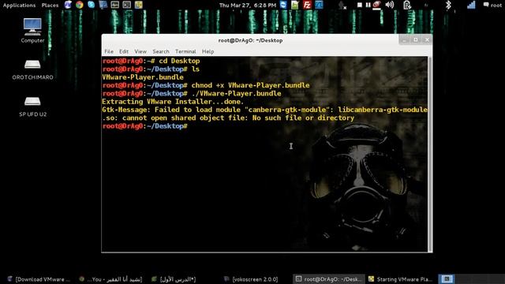Viewport: 505px width, 284px height.
Task: Click the terminal title bar text
Action: click(x=250, y=40)
